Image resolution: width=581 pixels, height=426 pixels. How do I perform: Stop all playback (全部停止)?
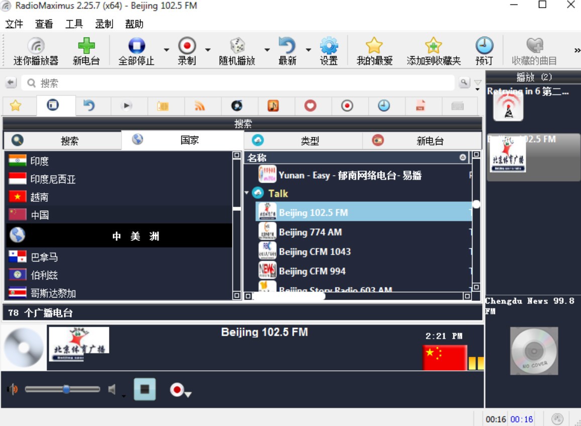tap(137, 52)
